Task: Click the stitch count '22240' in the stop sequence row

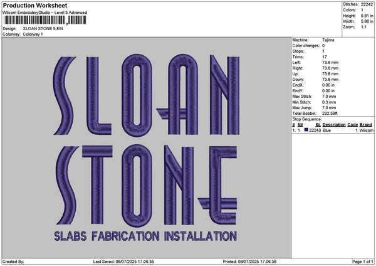Action: [315, 130]
